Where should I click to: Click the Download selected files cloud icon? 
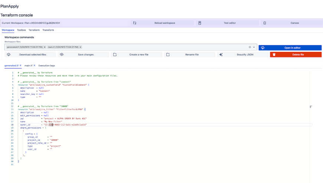coord(9,54)
